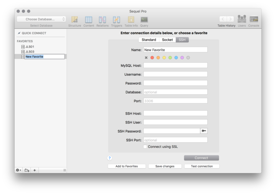This screenshot has width=276, height=194.
Task: Click the Database optional field
Action: click(x=175, y=92)
